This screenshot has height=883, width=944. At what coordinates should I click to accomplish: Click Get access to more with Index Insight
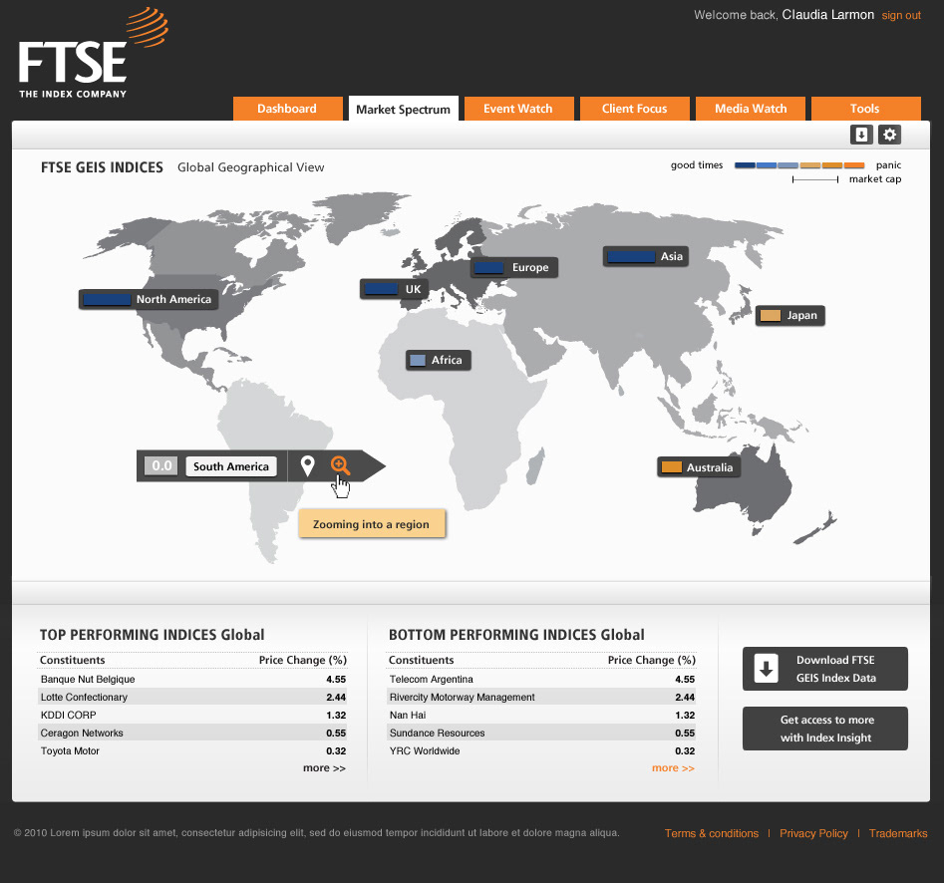coord(824,729)
